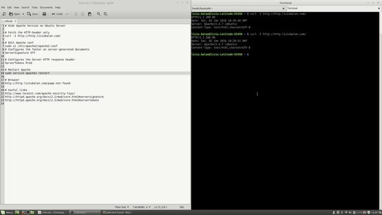Viewport: 382px width, 215px height.
Task: Select the info.txt document tab
Action: pos(8,21)
